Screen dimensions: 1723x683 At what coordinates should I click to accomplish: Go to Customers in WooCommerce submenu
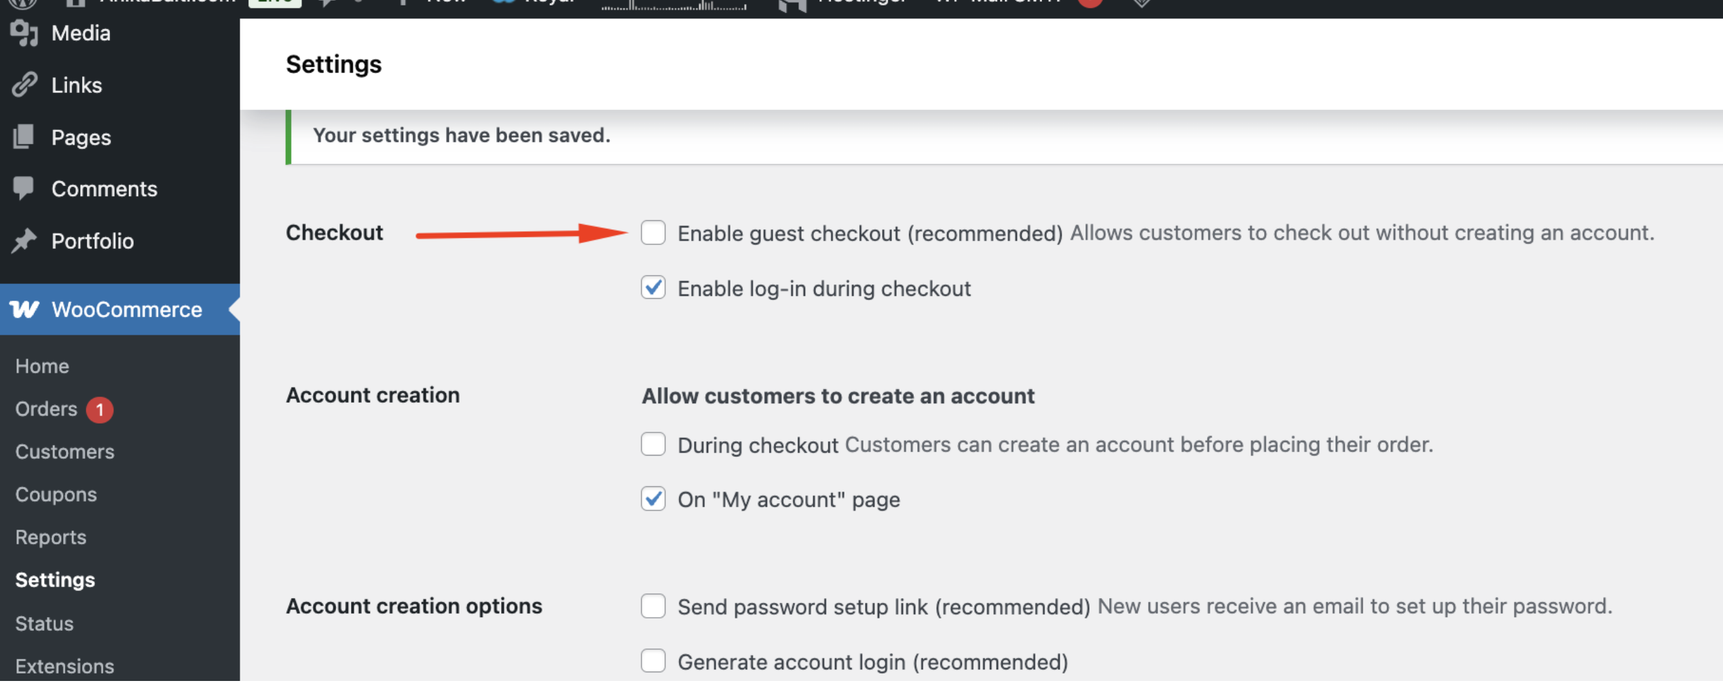tap(64, 451)
